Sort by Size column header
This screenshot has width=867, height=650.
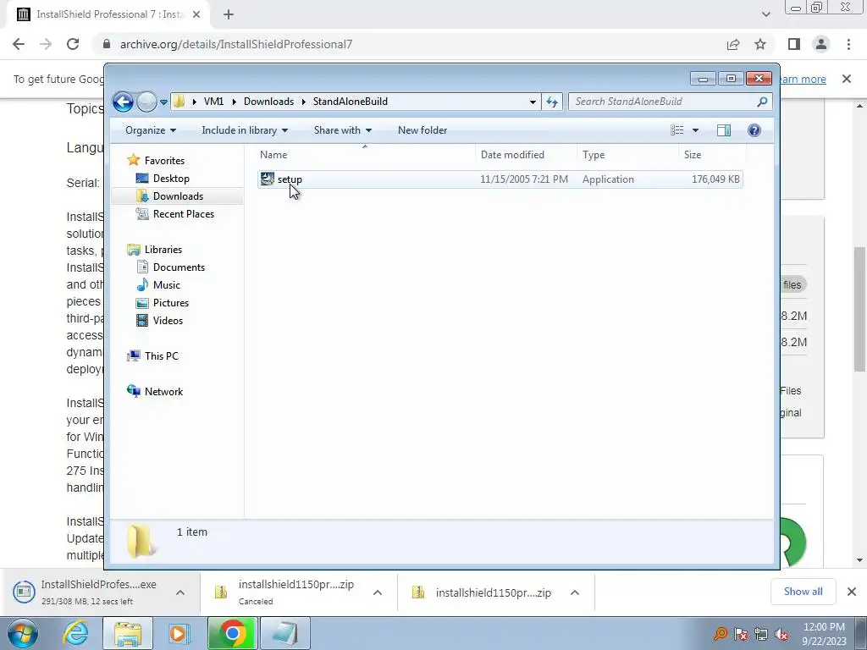tap(711, 155)
